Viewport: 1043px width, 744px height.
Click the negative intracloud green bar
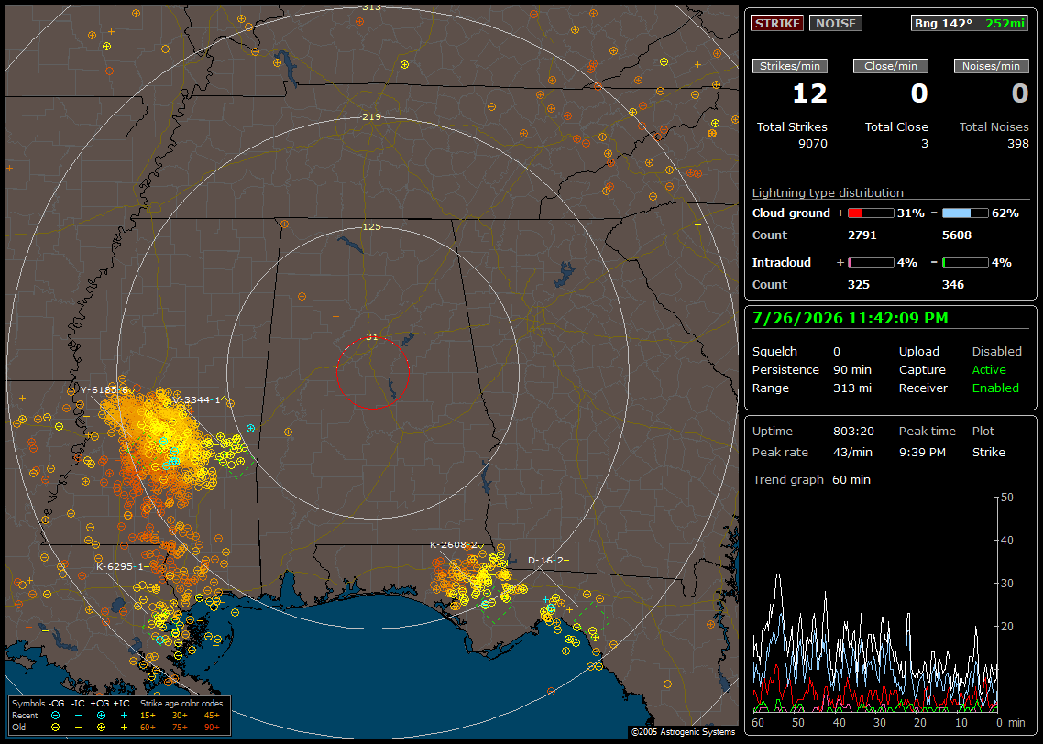965,263
